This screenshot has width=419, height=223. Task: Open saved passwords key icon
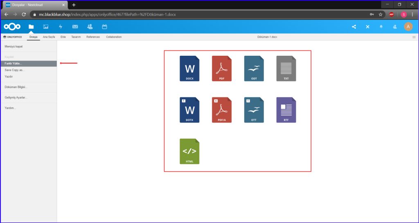click(372, 14)
